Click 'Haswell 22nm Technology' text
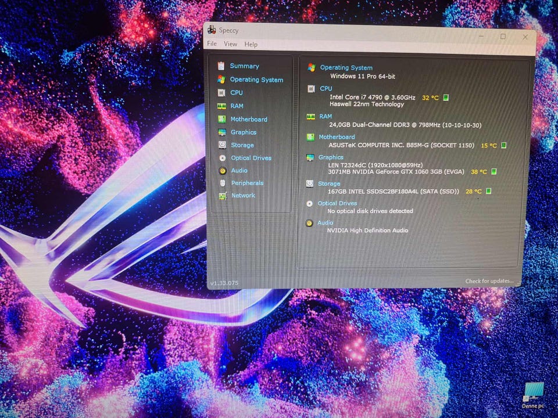 tap(367, 104)
